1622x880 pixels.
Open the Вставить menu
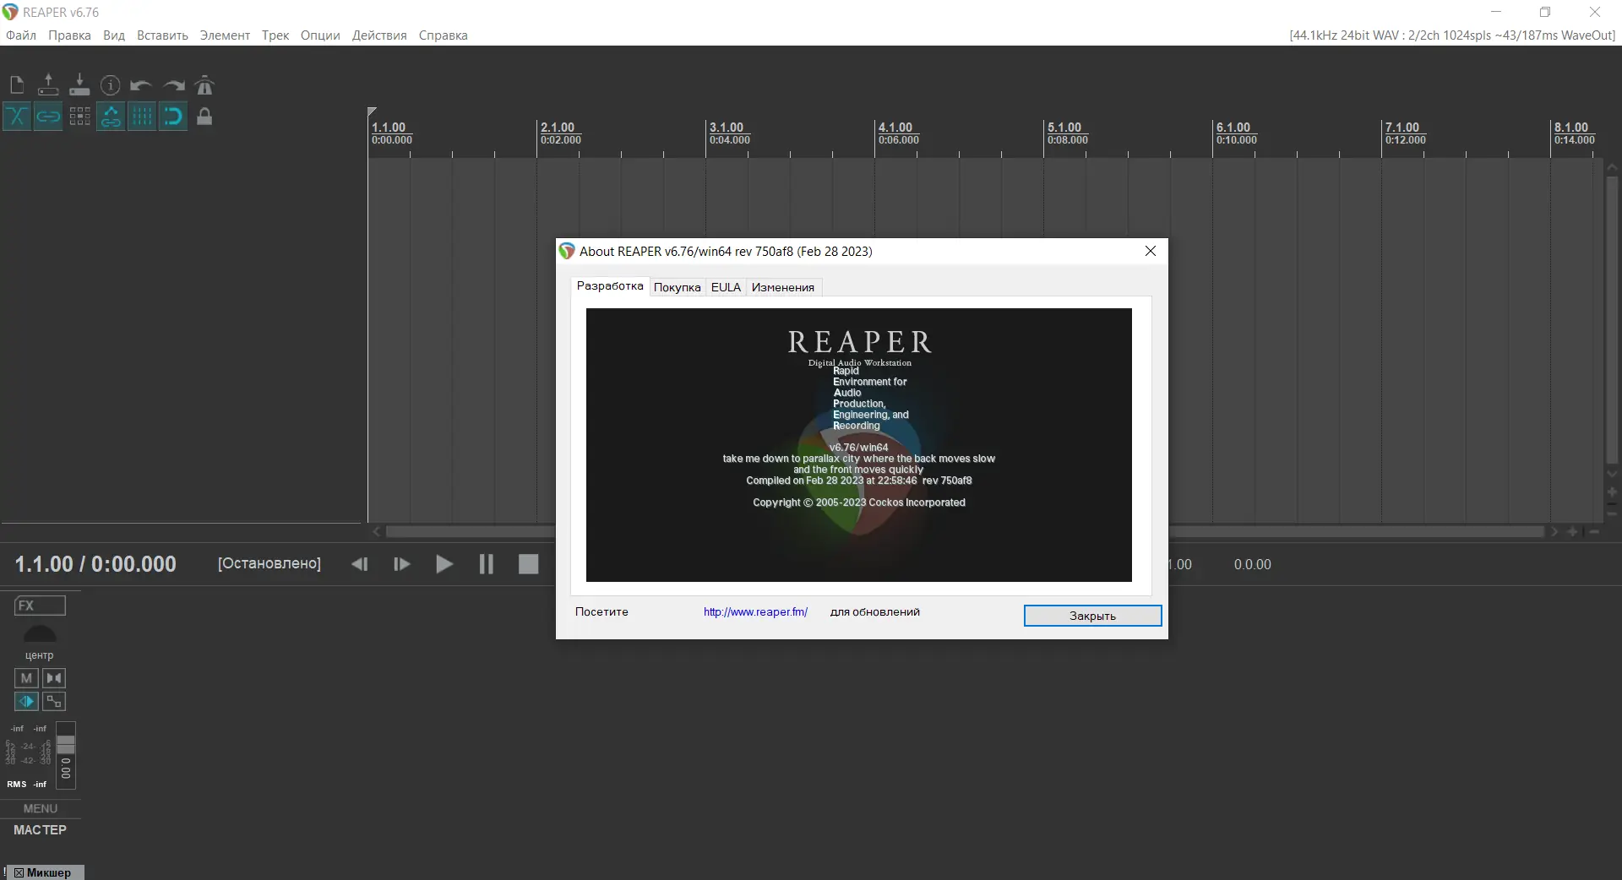coord(162,35)
